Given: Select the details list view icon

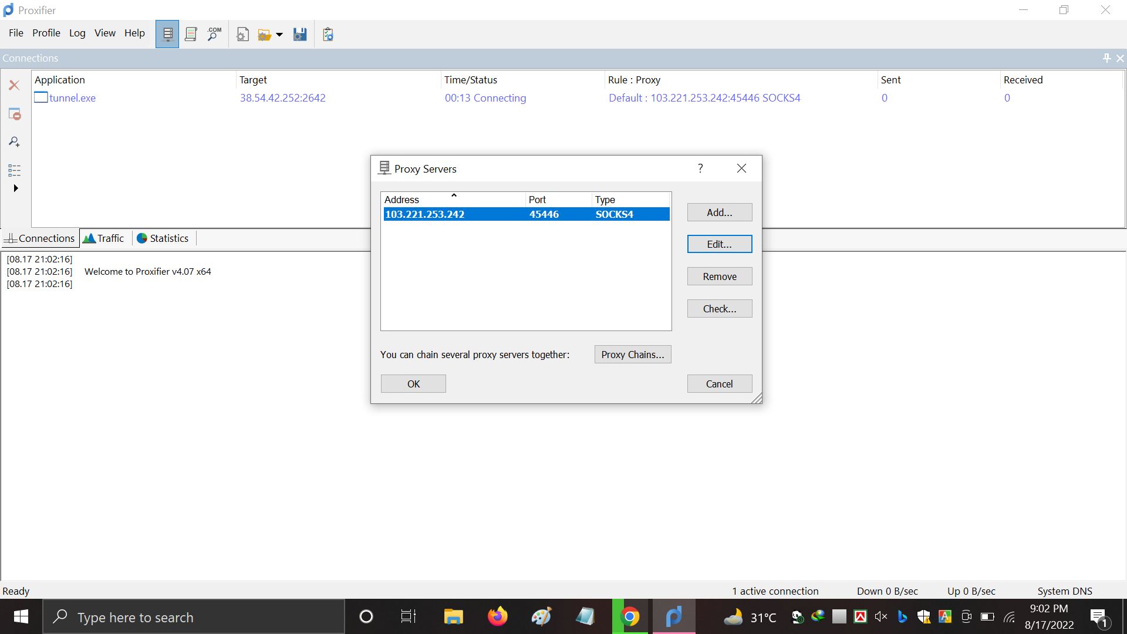Looking at the screenshot, I should coord(14,170).
